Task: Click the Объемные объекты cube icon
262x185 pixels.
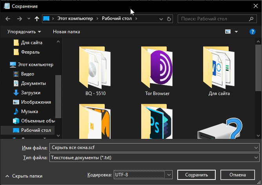Action: tap(16, 121)
